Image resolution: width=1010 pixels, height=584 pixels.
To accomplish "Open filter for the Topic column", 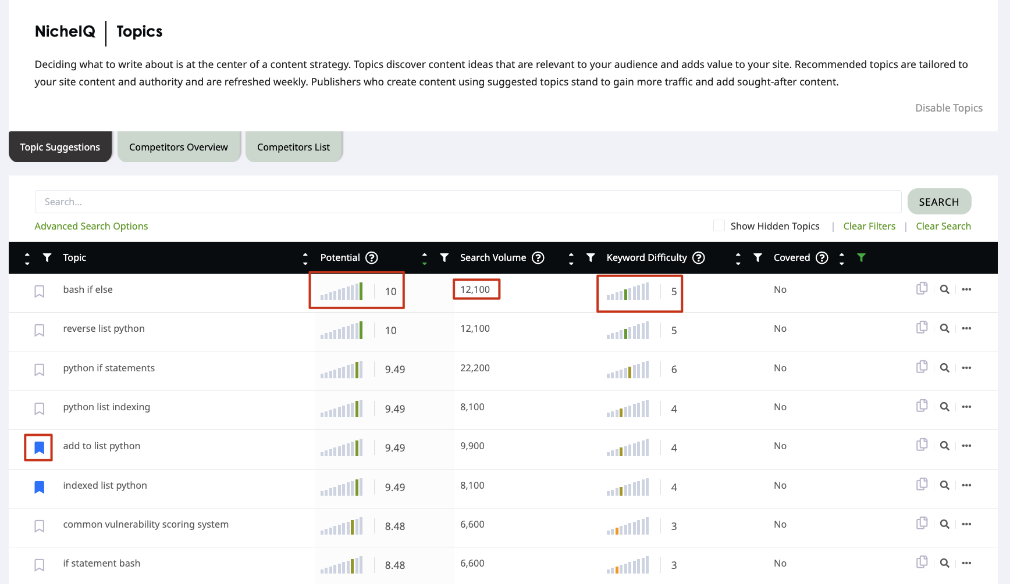I will (47, 257).
